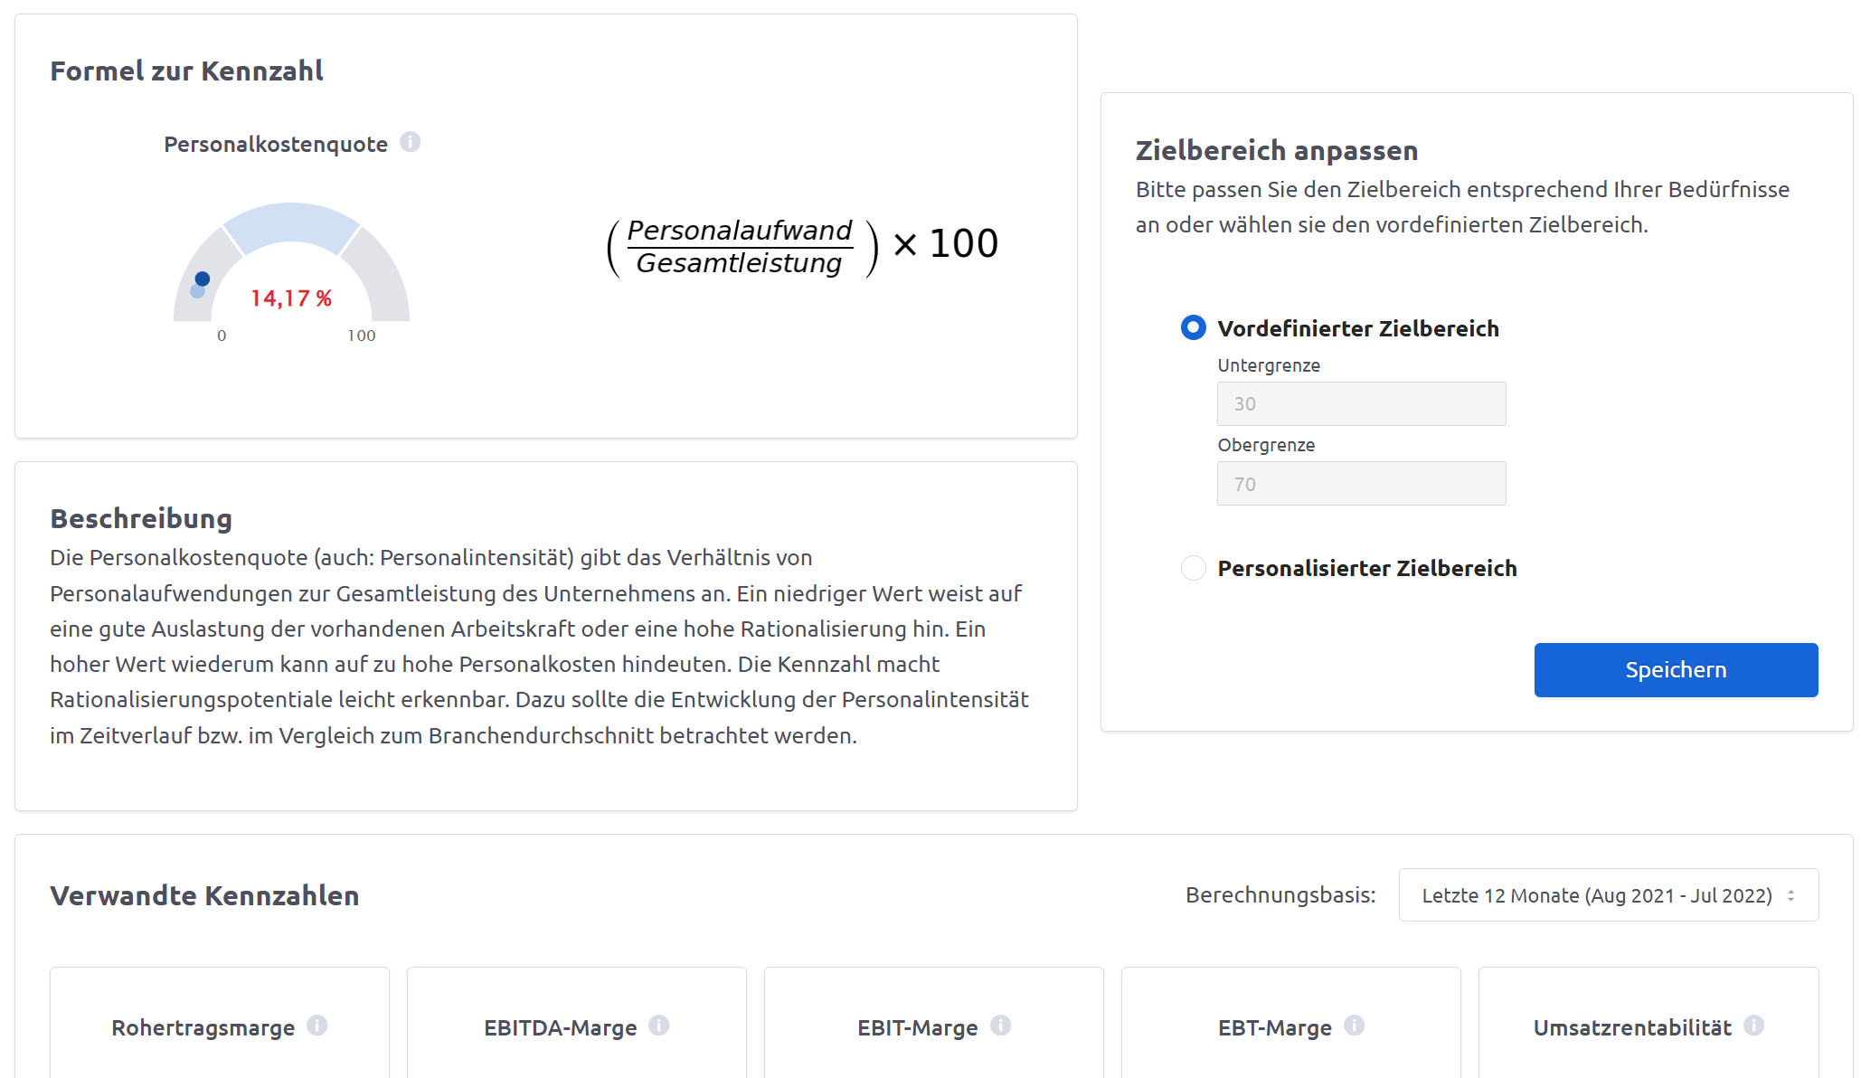Viewport: 1861px width, 1078px height.
Task: Open the Personalkostenquote info tooltip
Action: (412, 142)
